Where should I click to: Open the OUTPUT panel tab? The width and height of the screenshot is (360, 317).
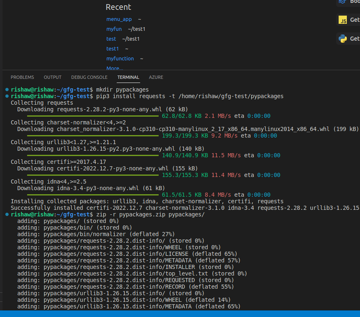(52, 77)
